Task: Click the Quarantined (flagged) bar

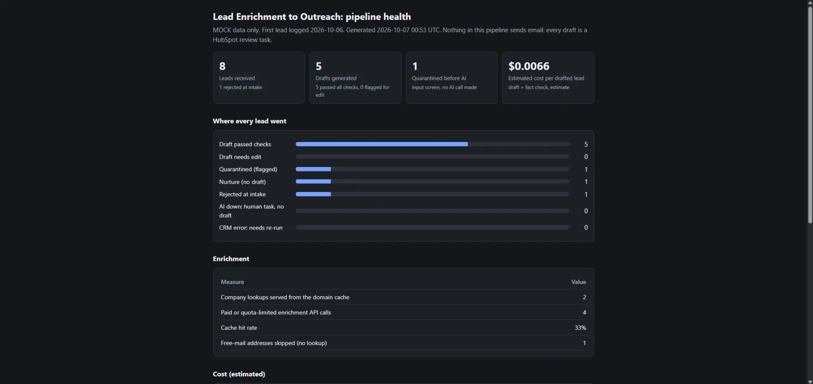Action: (432, 169)
